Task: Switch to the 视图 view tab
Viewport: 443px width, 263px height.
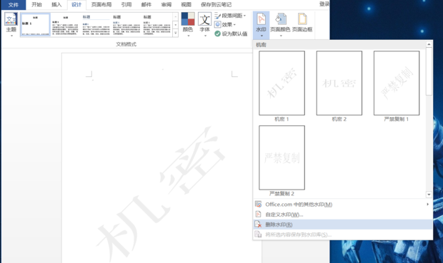Action: (x=186, y=4)
